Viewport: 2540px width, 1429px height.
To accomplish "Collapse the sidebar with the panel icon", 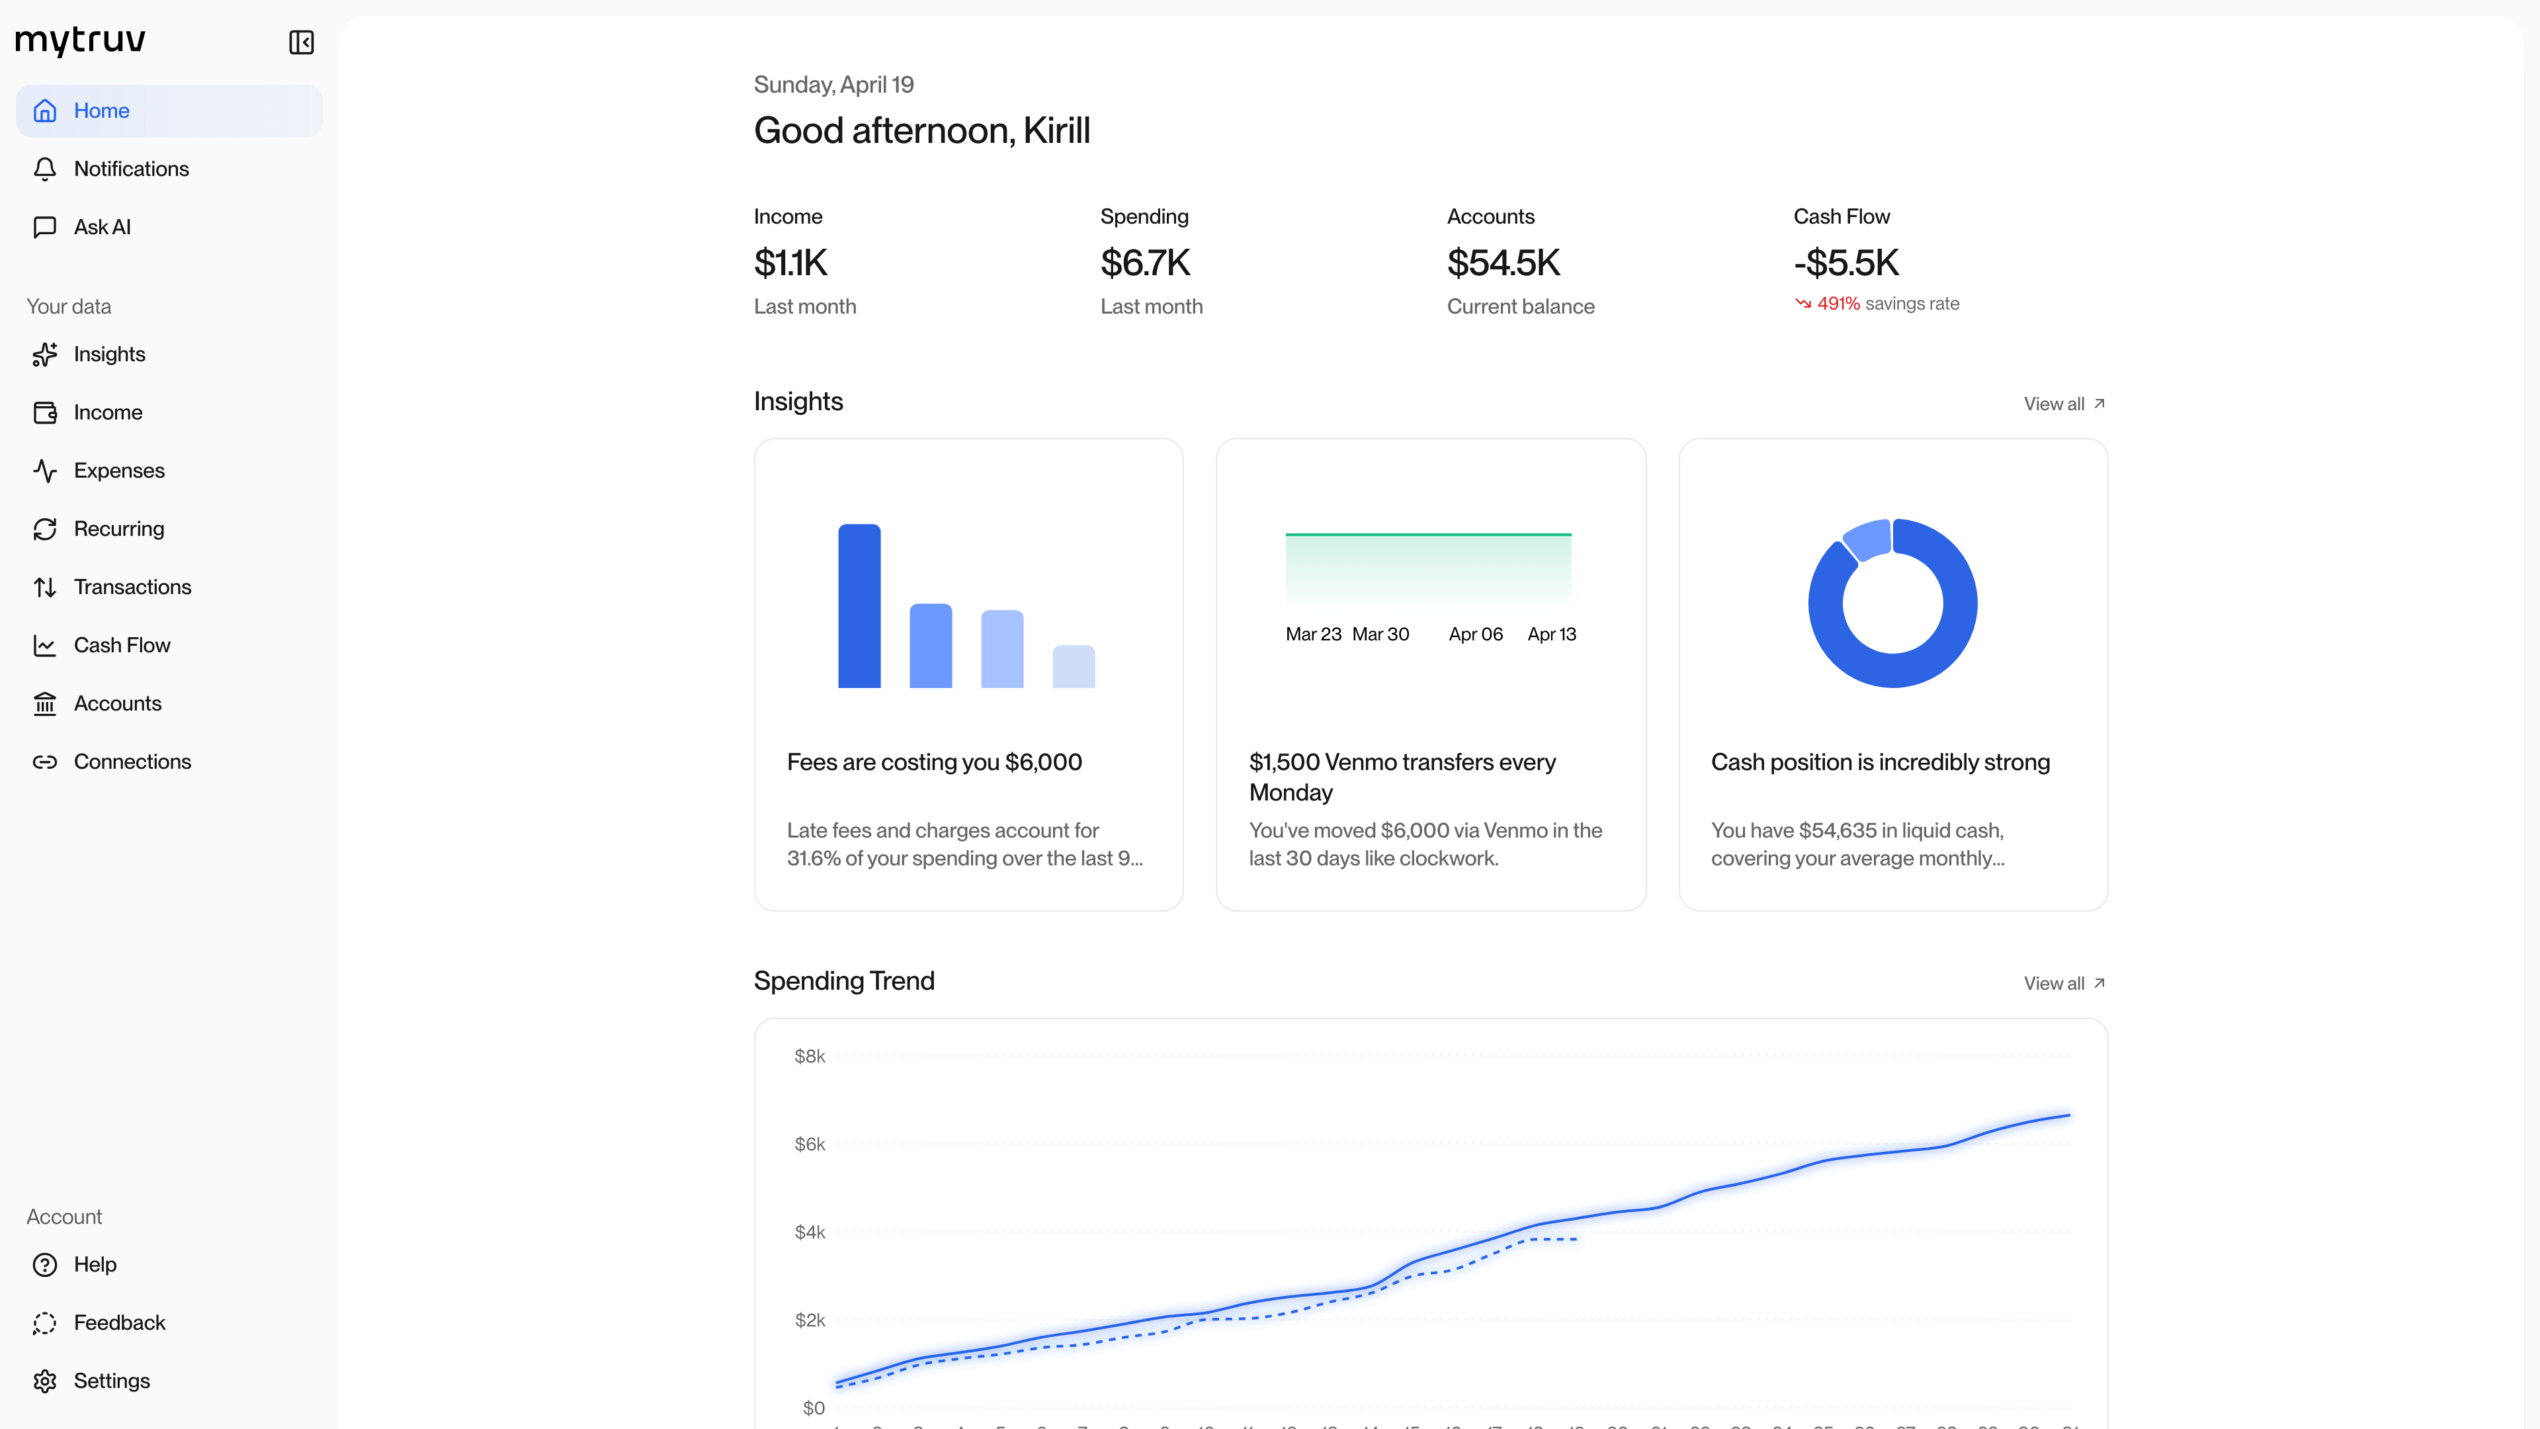I will tap(301, 42).
